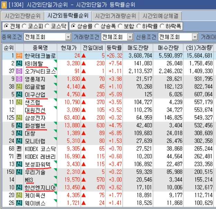Click stock name GS글로벌

tap(35, 87)
